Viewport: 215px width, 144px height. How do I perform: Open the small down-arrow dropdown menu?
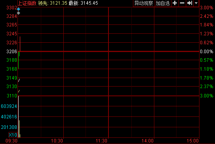click(x=196, y=3)
